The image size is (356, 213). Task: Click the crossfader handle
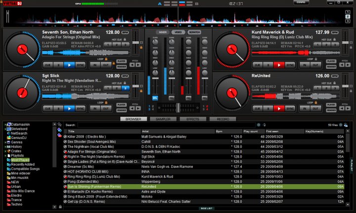pos(178,108)
